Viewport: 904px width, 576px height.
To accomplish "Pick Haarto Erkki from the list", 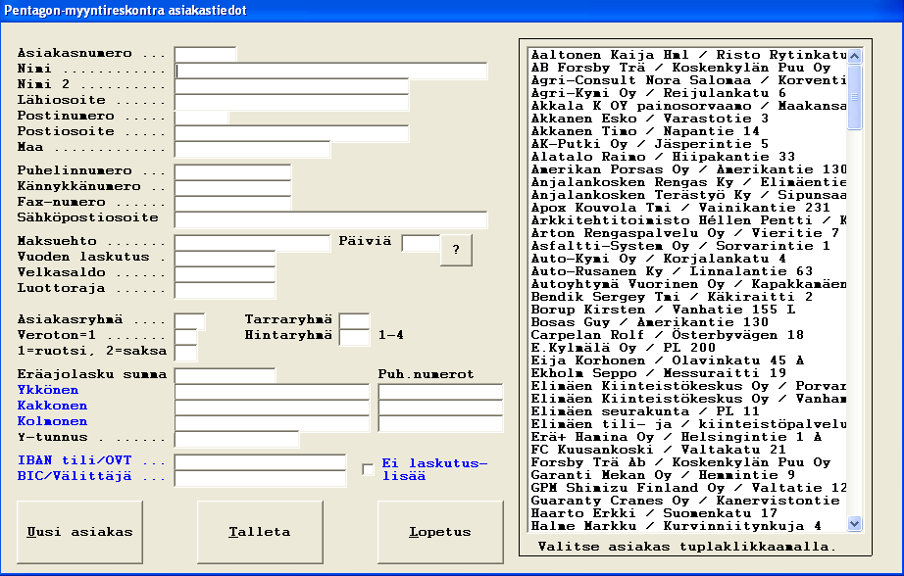I will 653,512.
